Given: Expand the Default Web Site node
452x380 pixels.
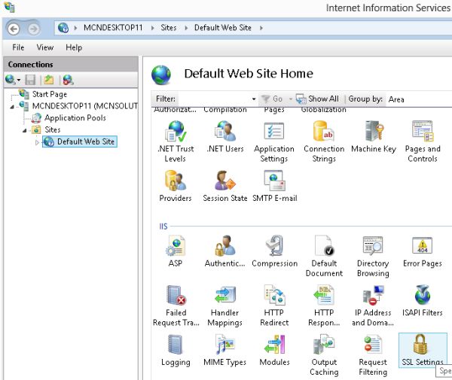Looking at the screenshot, I should tap(37, 142).
